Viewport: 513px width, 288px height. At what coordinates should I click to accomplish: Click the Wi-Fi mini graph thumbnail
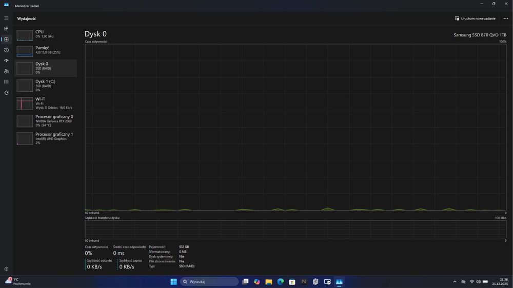(25, 104)
